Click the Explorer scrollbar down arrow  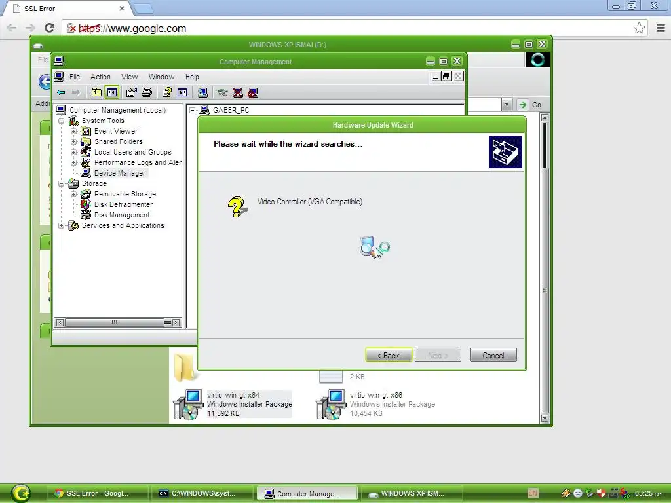click(x=545, y=418)
